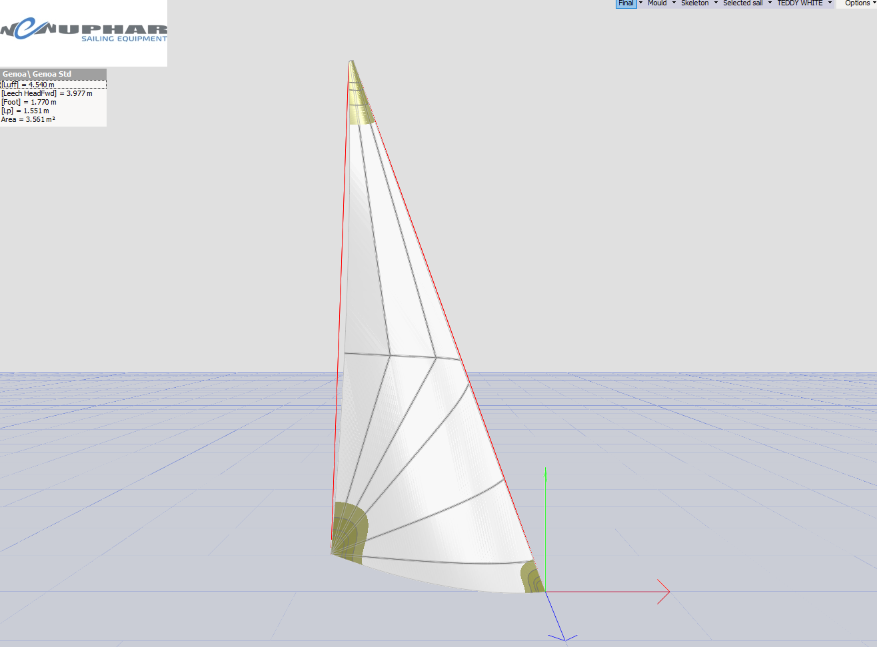Expand the dropdown arrow next to Mould
This screenshot has width=877, height=647.
[674, 3]
